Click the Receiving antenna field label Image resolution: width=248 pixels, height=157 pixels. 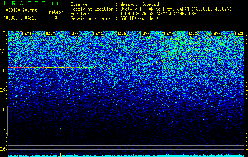91,18
